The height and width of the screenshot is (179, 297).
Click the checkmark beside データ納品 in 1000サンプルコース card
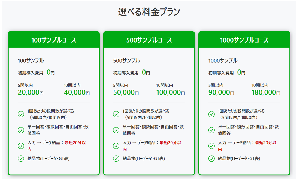coord(211,146)
